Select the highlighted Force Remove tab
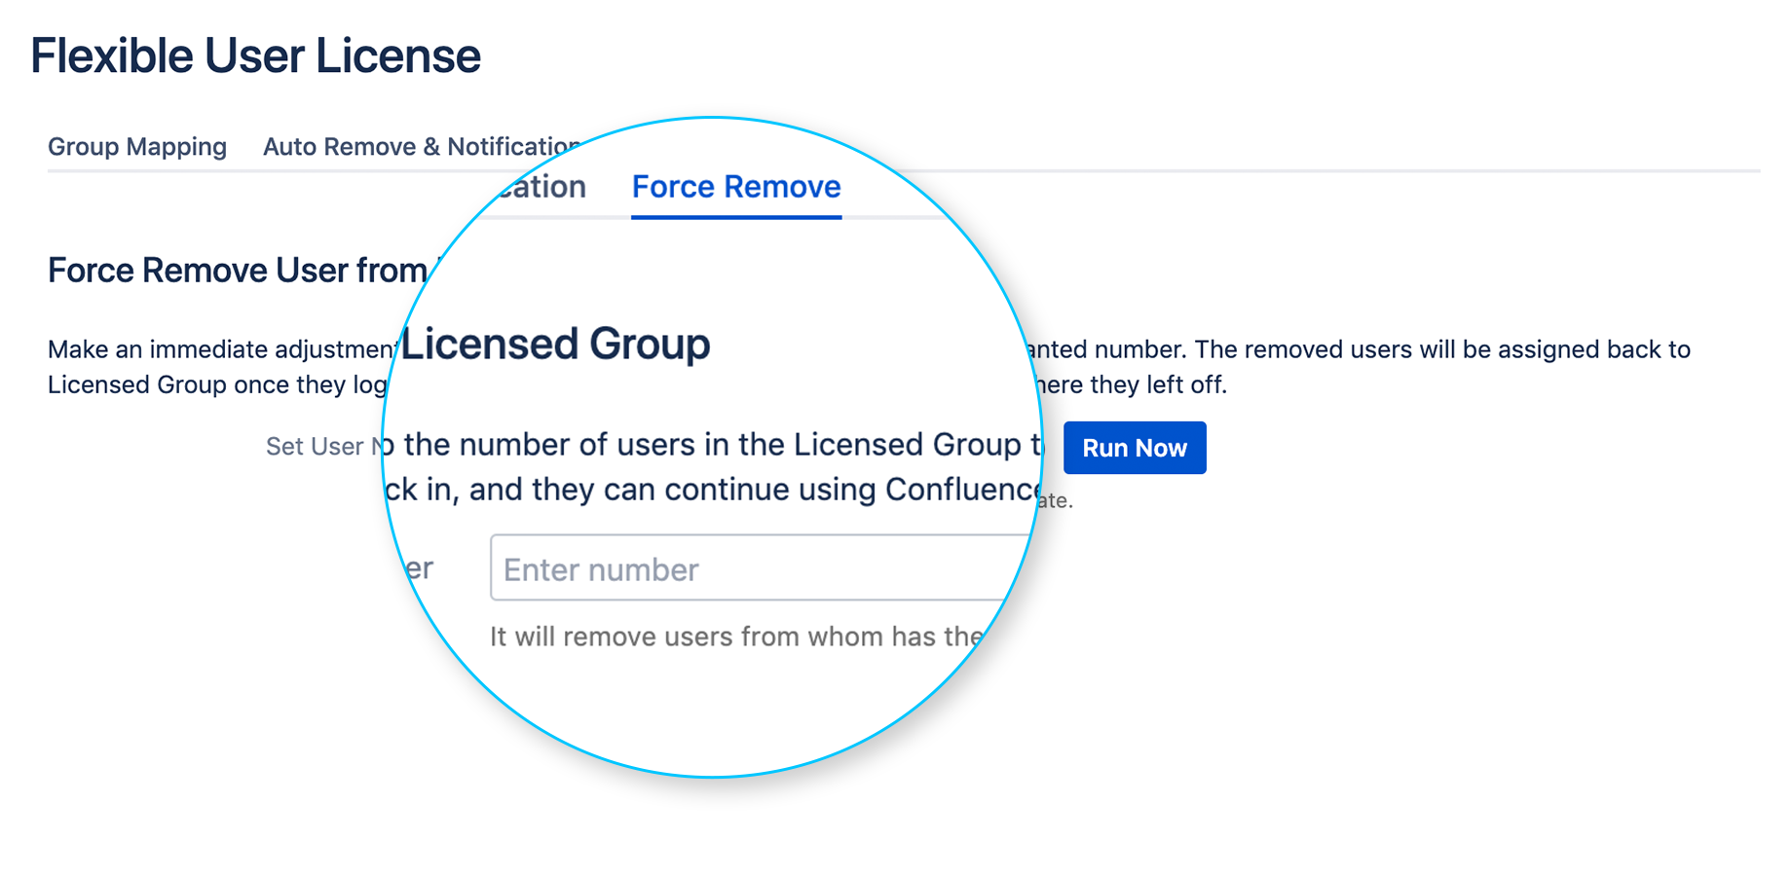 (736, 187)
